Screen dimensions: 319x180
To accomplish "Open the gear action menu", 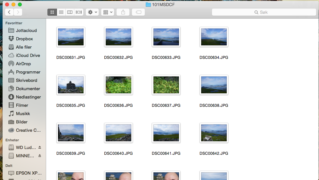I will [92, 12].
